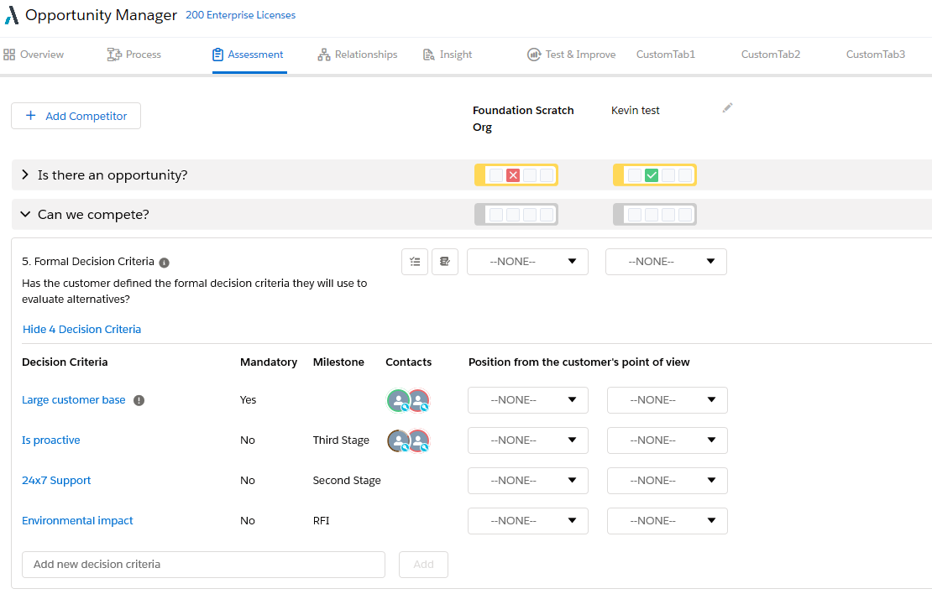Image resolution: width=932 pixels, height=594 pixels.
Task: Switch to CustomTab3
Action: [x=876, y=55]
